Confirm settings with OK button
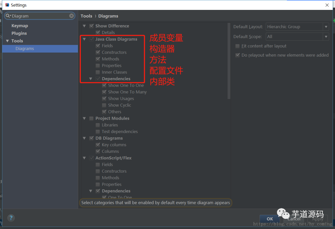This screenshot has width=335, height=229. pyautogui.click(x=270, y=219)
